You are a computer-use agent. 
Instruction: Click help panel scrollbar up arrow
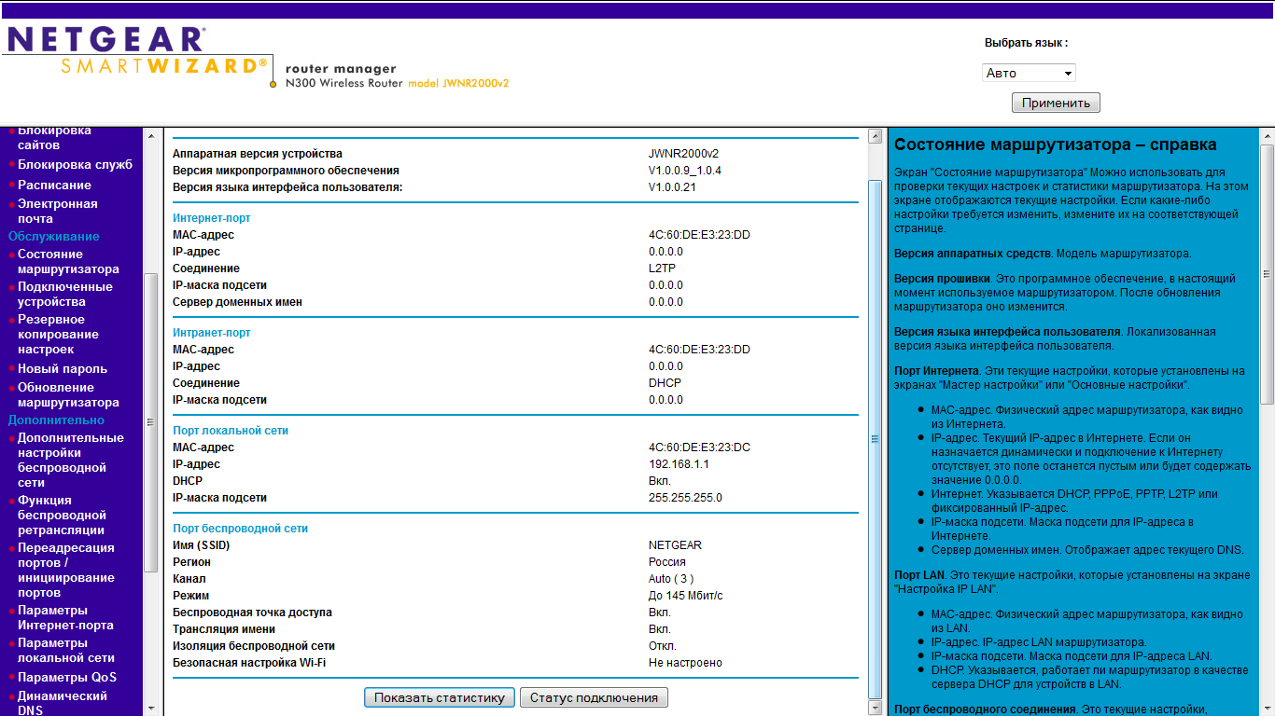[x=1267, y=136]
